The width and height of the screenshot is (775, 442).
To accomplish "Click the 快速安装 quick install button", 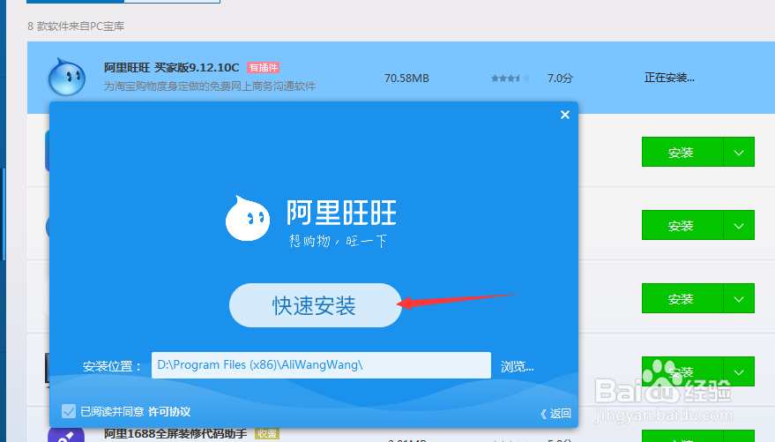I will 315,305.
